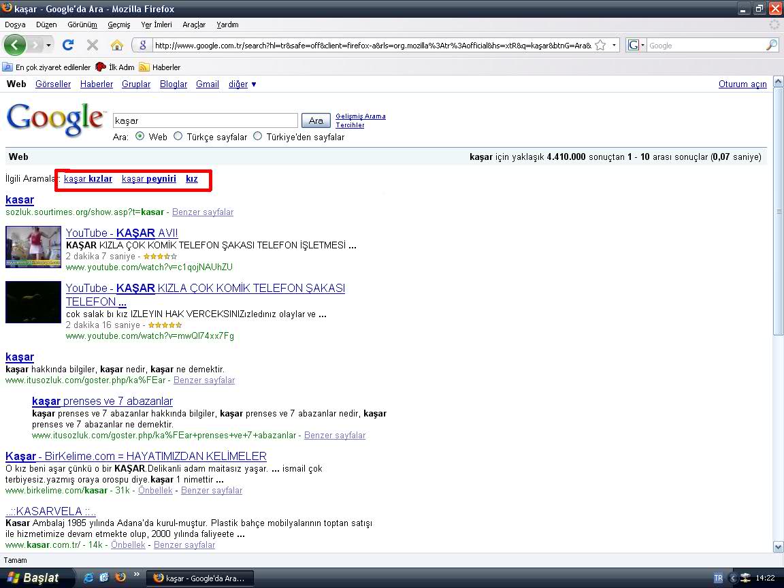Screen dimensions: 784x588
Task: Click the green Back navigation arrow
Action: pos(14,46)
